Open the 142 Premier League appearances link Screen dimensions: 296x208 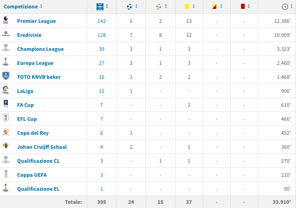pyautogui.click(x=102, y=21)
